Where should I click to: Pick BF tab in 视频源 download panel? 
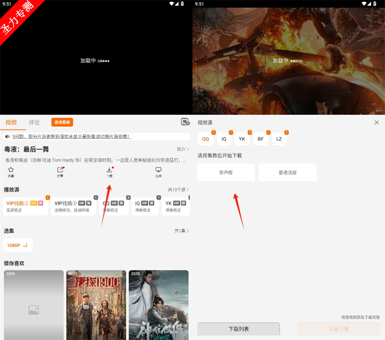click(261, 139)
